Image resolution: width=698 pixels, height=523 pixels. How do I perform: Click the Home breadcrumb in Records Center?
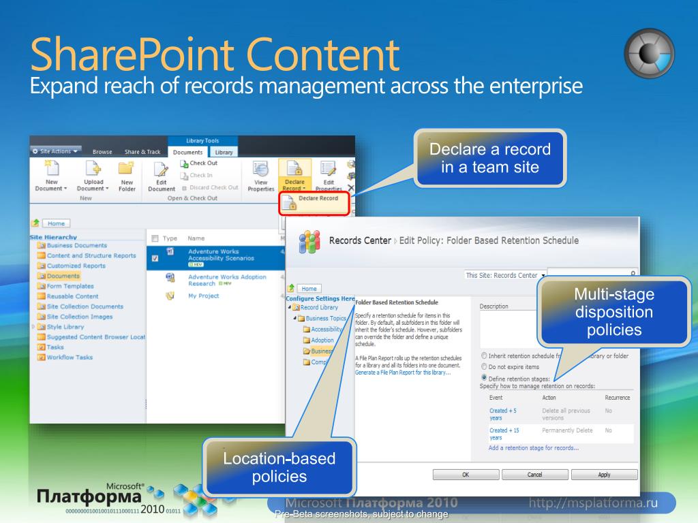[309, 289]
